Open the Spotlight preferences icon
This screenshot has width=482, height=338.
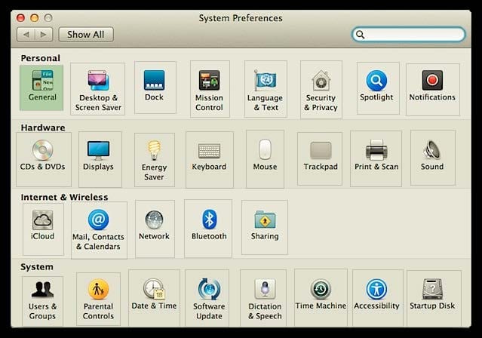(378, 88)
